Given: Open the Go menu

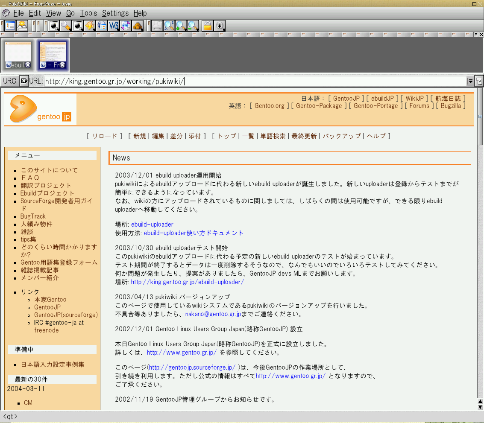Looking at the screenshot, I should pos(70,13).
